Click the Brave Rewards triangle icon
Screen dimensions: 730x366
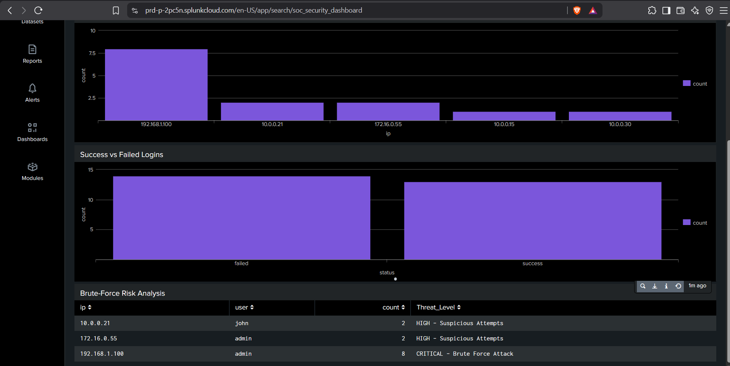(x=593, y=10)
